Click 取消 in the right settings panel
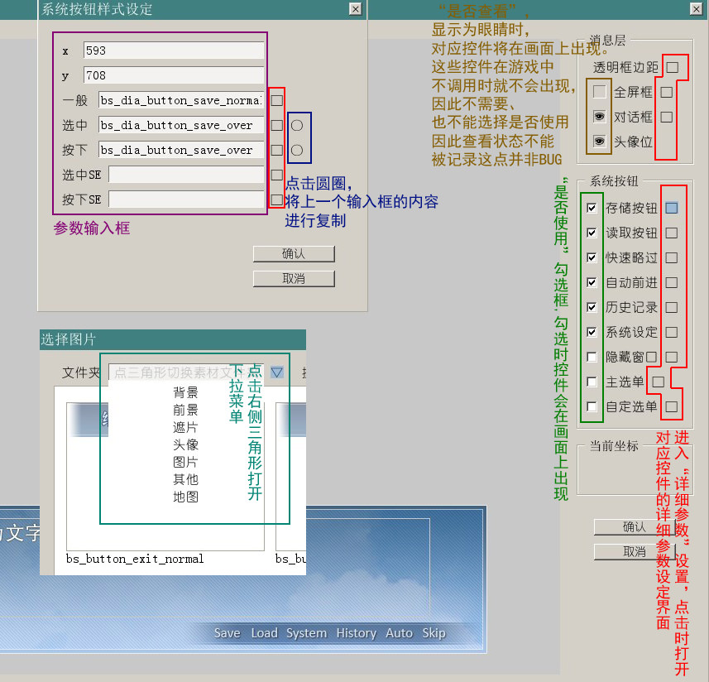 coord(635,552)
